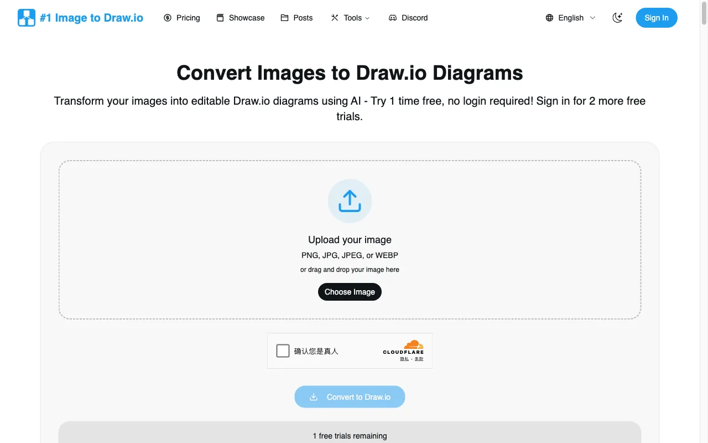This screenshot has width=708, height=443.
Task: Click the download icon in Convert button
Action: click(x=314, y=397)
